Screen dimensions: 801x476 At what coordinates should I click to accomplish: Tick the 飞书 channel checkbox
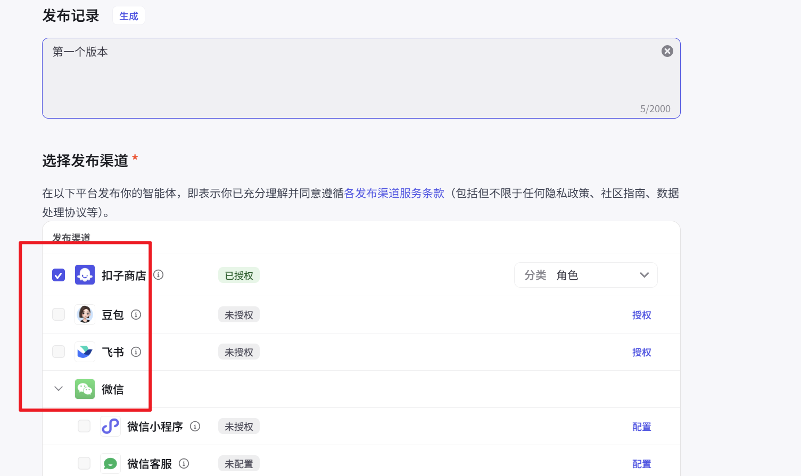click(x=59, y=352)
